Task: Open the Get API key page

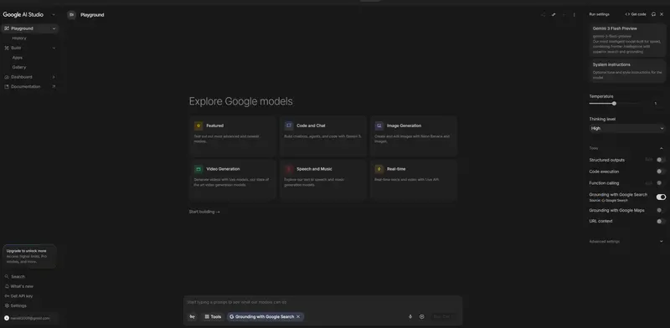Action: tap(18, 296)
